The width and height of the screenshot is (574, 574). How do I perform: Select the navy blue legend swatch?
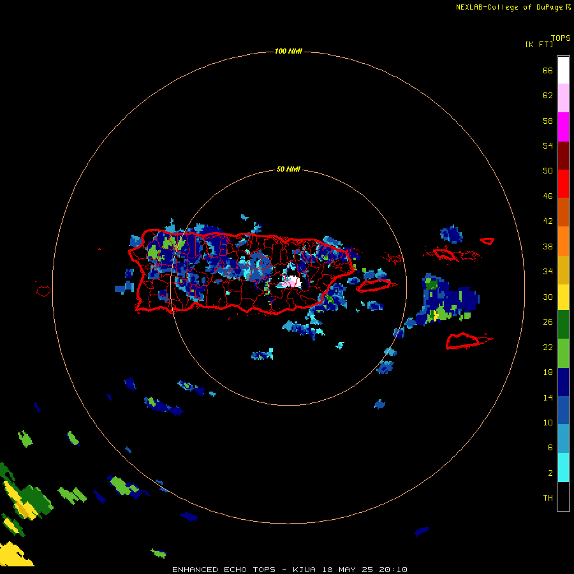(563, 382)
